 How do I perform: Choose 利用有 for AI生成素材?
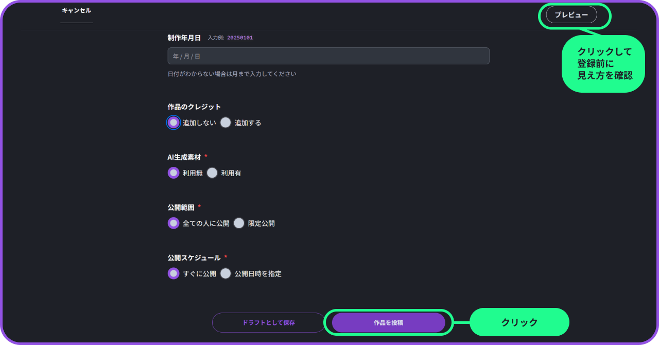point(212,173)
